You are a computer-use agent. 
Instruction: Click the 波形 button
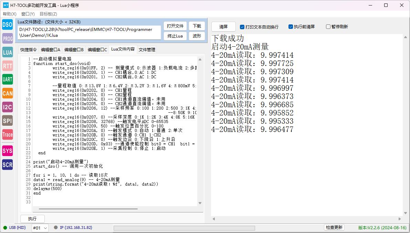(197, 36)
